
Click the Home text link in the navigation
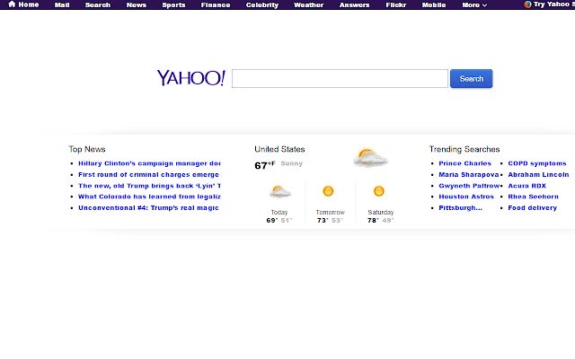click(x=29, y=4)
